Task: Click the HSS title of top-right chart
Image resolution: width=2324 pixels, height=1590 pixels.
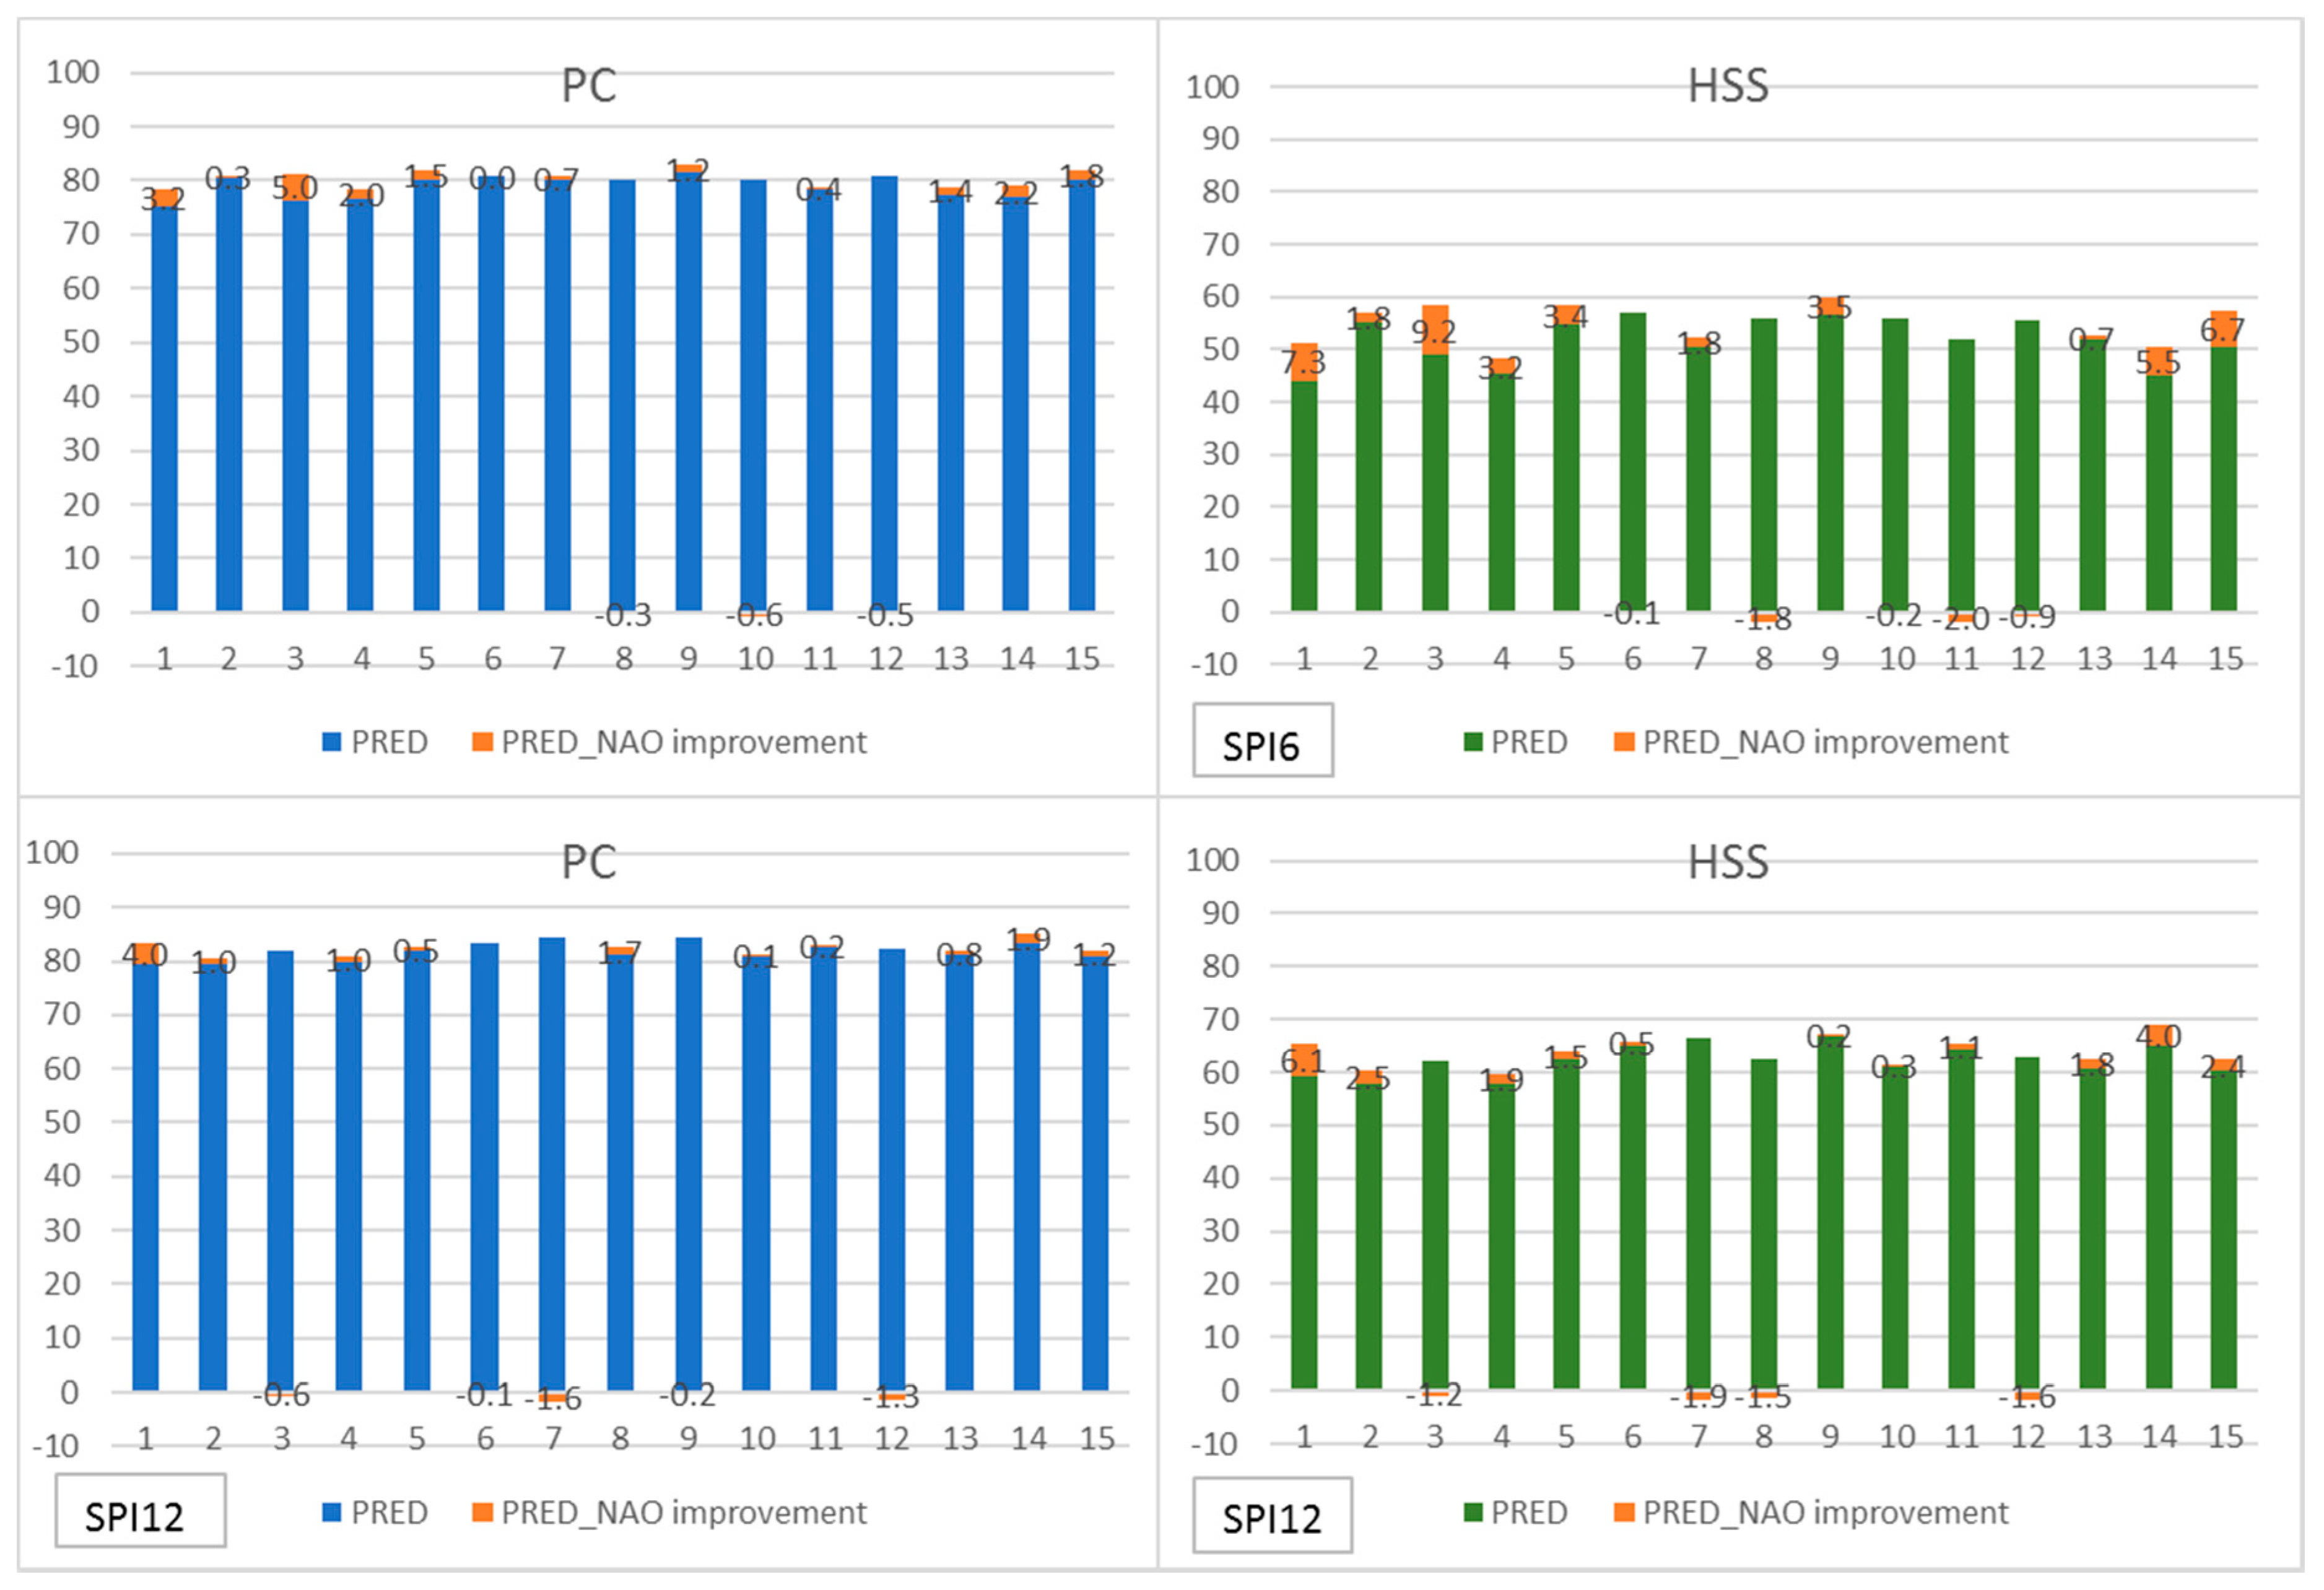Action: 1727,86
